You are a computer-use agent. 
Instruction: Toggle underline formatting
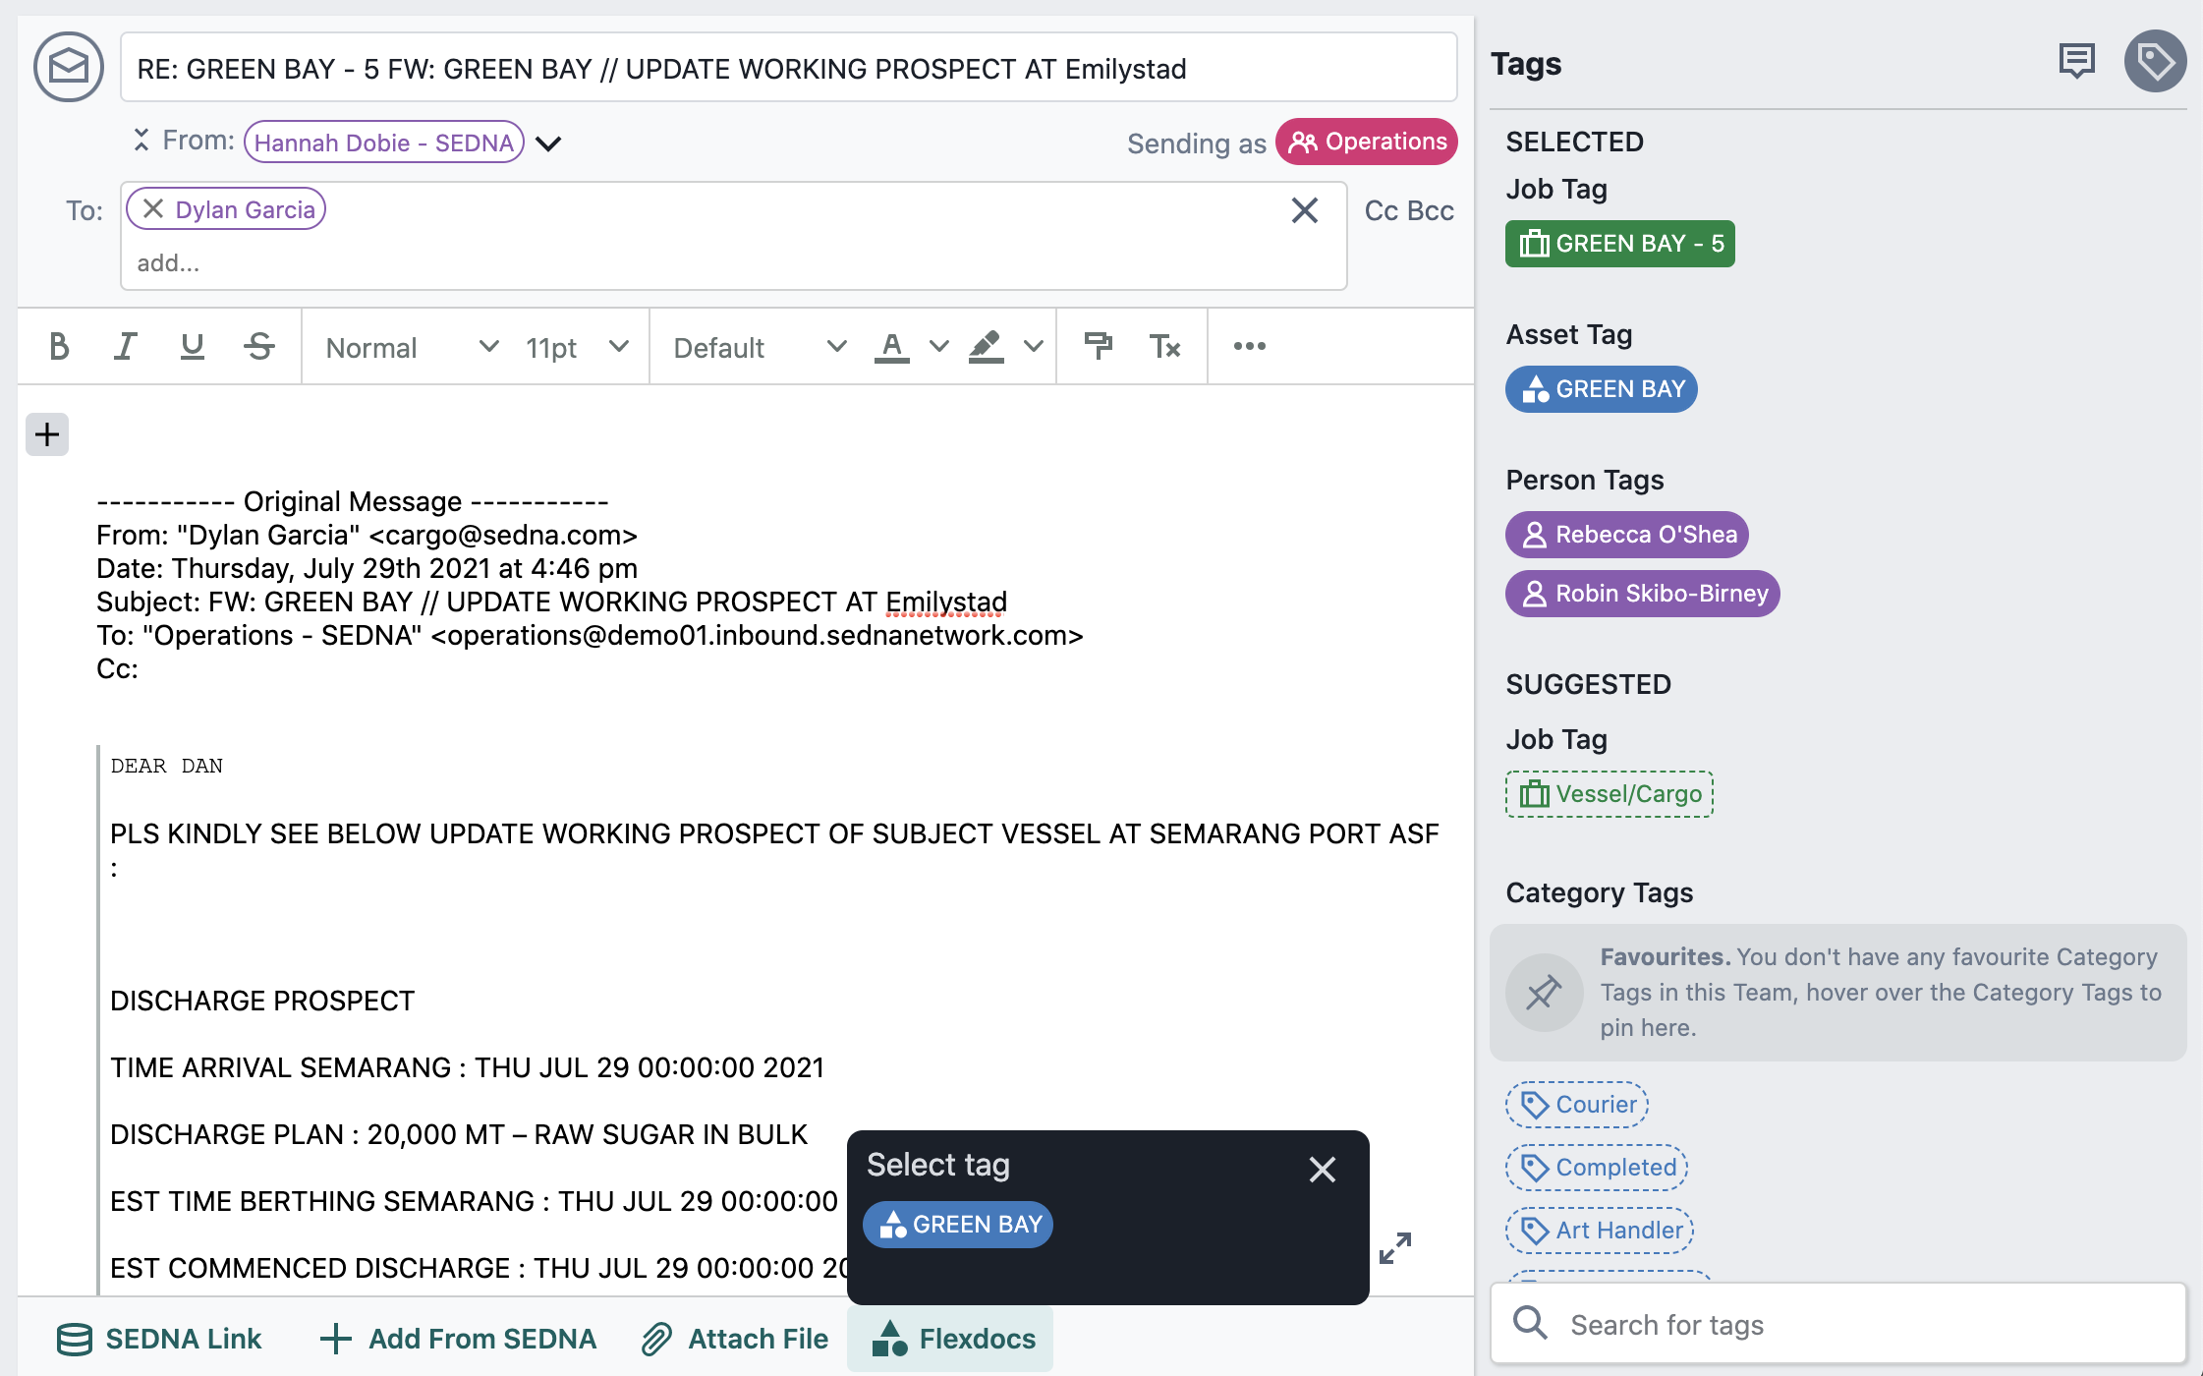coord(192,346)
